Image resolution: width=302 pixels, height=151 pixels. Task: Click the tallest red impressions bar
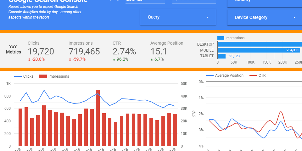click(98, 118)
